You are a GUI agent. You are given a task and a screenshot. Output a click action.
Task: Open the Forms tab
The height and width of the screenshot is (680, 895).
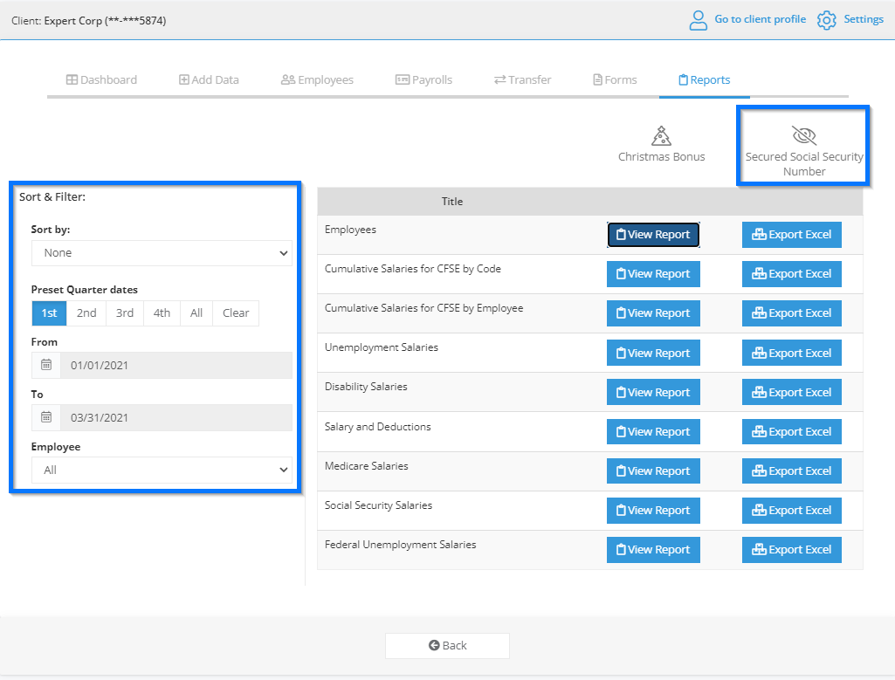615,79
